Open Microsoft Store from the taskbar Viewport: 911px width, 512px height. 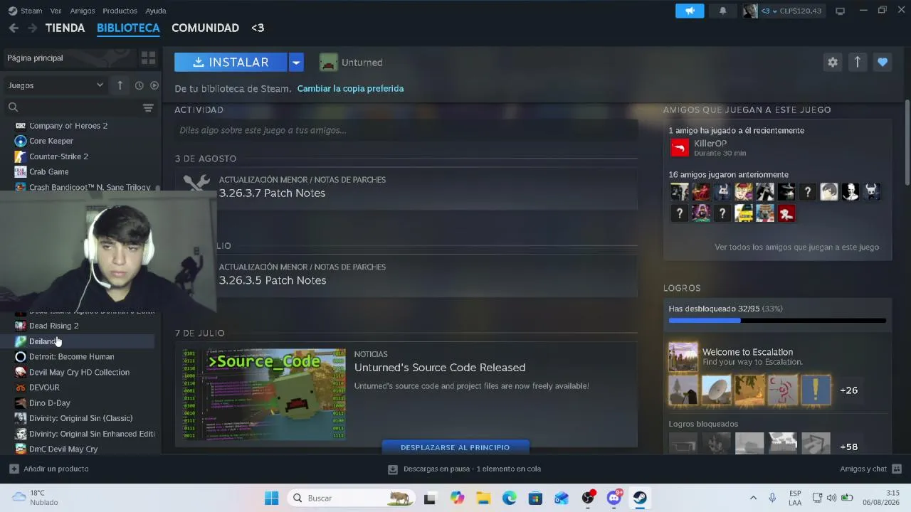point(535,498)
